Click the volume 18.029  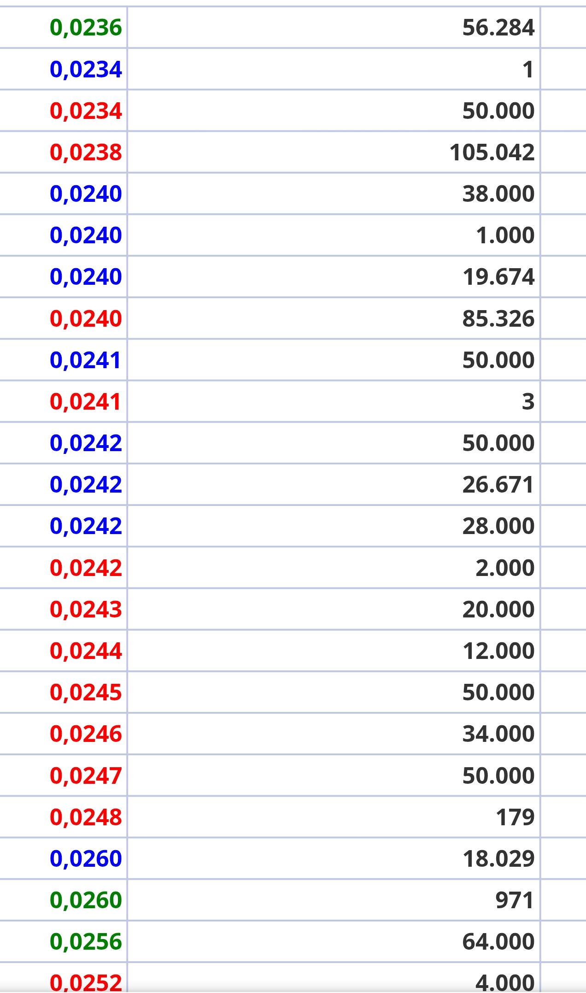tap(498, 859)
